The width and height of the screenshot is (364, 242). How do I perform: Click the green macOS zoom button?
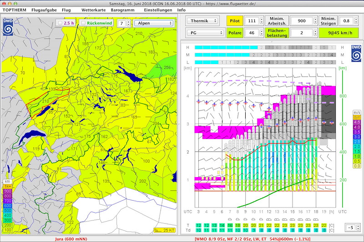15,4
